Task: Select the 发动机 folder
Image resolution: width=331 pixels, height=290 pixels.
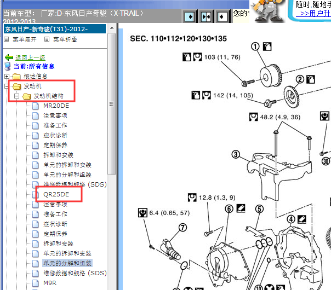Action: pyautogui.click(x=32, y=86)
